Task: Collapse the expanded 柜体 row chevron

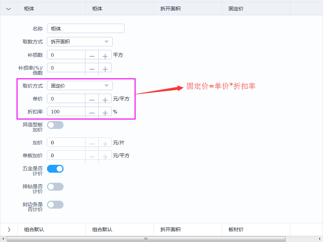Action: coord(9,9)
